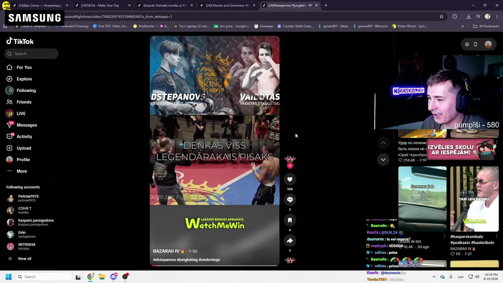This screenshot has width=503, height=283.
Task: Click the Get TikTok coins icon
Action: (467, 44)
